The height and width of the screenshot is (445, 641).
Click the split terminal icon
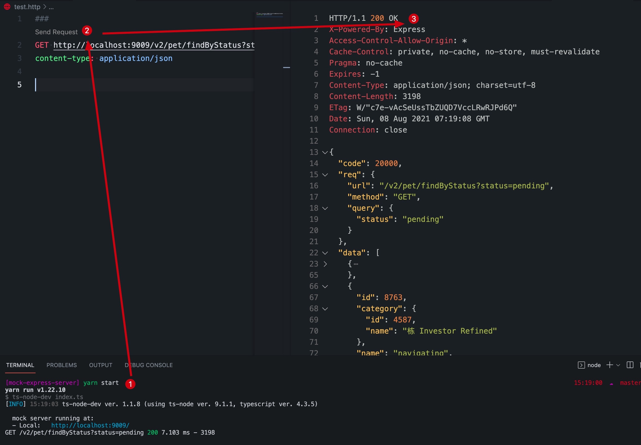click(630, 365)
